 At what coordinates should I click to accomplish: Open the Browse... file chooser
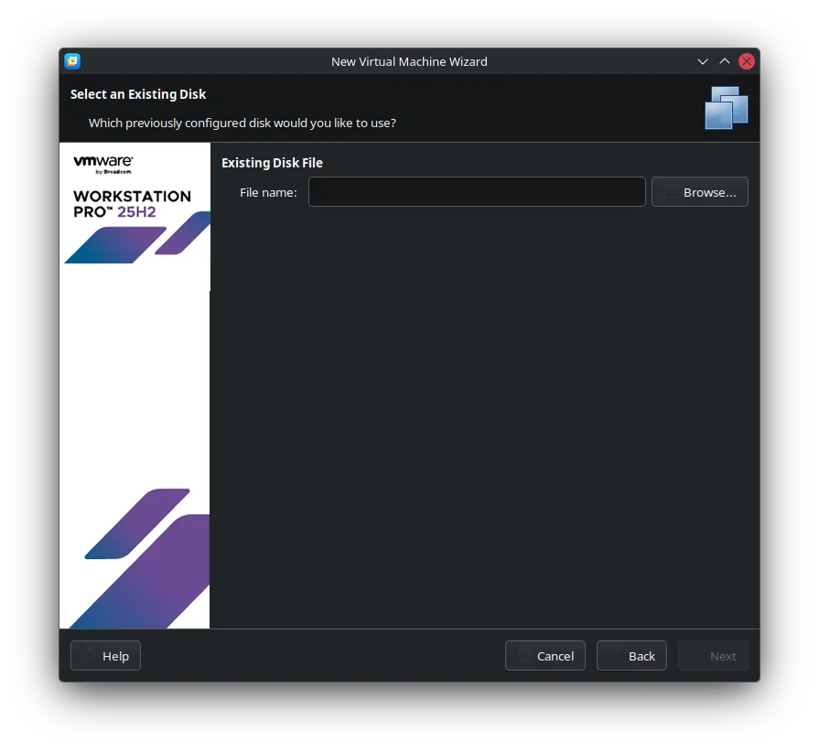[x=700, y=192]
